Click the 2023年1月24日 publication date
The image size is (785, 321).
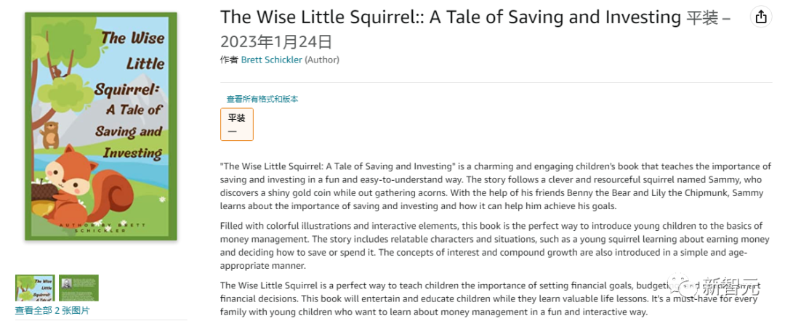click(x=276, y=41)
